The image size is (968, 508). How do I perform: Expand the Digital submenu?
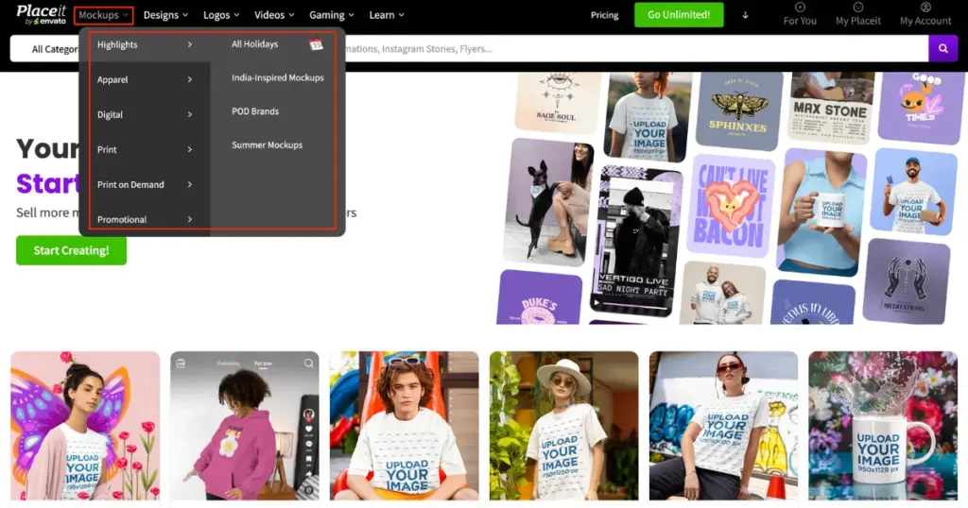145,114
